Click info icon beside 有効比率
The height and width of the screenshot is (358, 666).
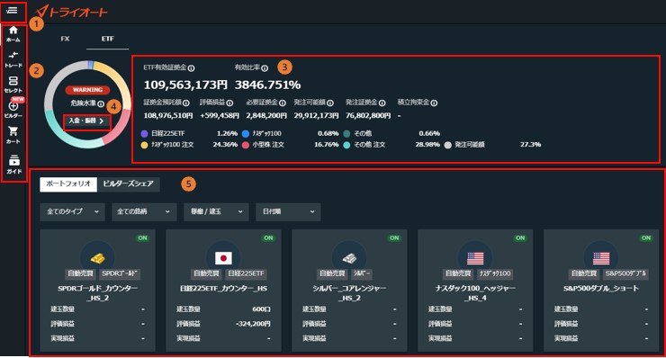pos(265,68)
